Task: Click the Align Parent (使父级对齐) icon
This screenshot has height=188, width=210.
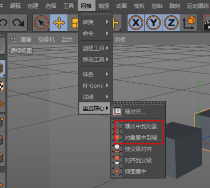Action: [x=117, y=149]
